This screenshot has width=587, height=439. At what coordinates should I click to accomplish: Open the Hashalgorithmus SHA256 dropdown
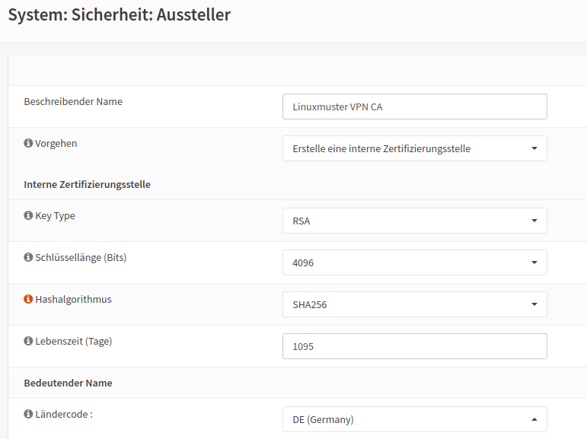(x=415, y=304)
